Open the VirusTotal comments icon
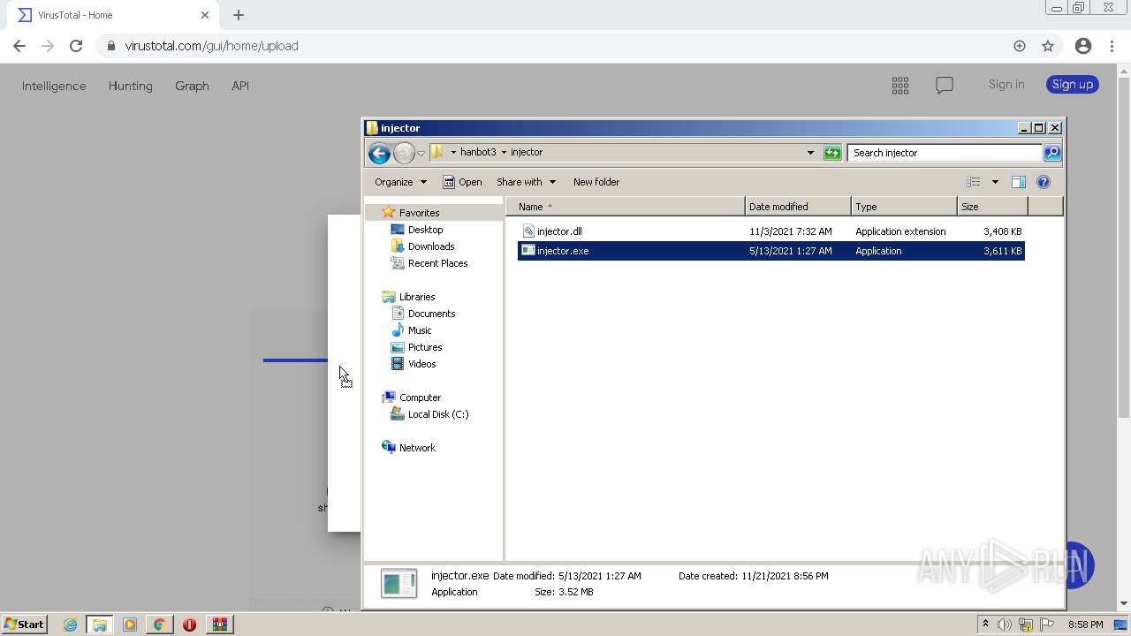1131x636 pixels. tap(945, 85)
